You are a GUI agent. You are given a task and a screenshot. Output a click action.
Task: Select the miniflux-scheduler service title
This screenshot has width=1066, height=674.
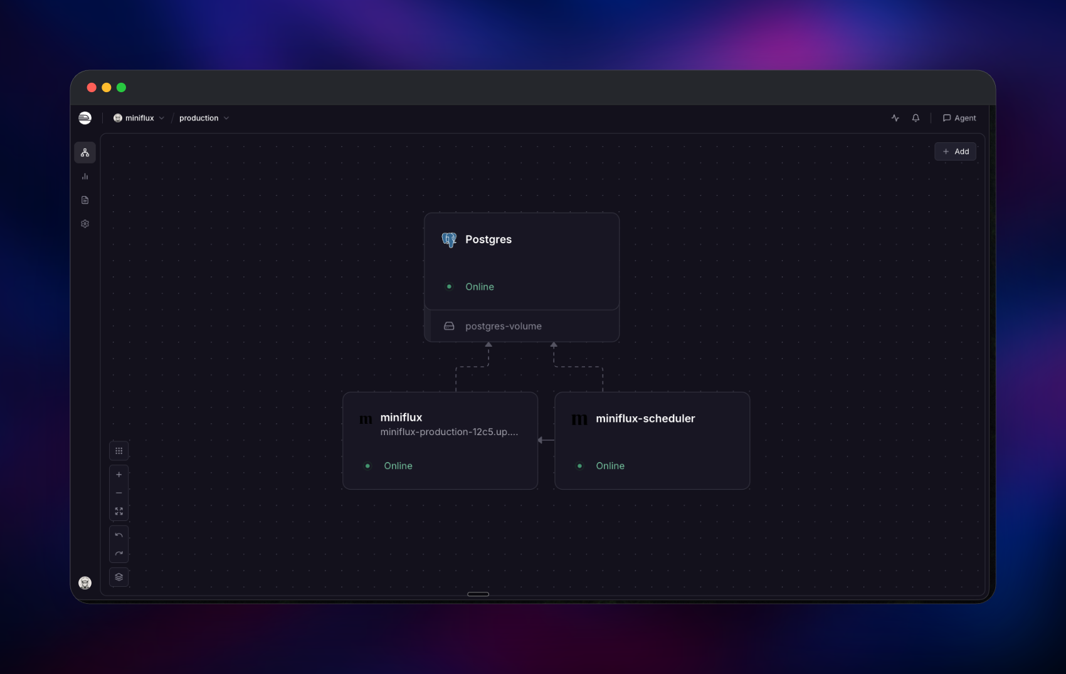645,418
